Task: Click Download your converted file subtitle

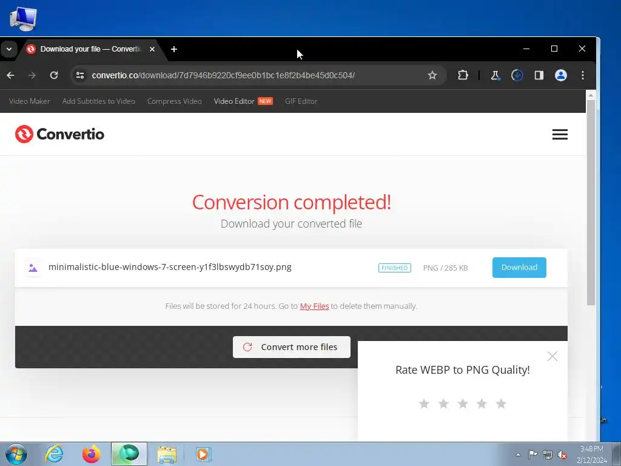Action: [292, 224]
